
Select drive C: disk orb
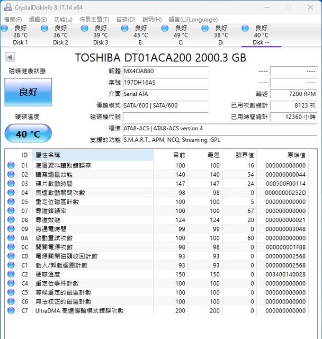[165, 28]
